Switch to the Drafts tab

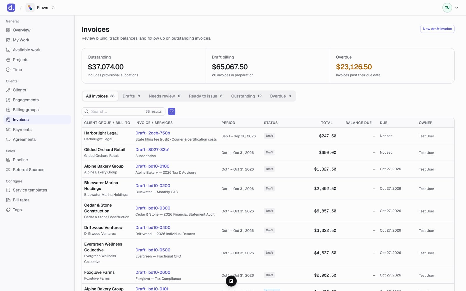(x=131, y=96)
